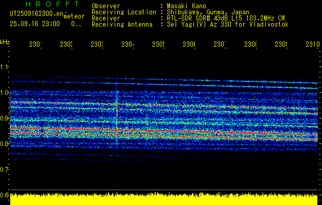The width and height of the screenshot is (322, 205).
Task: Click the HROFFT title text
Action: (52, 4)
